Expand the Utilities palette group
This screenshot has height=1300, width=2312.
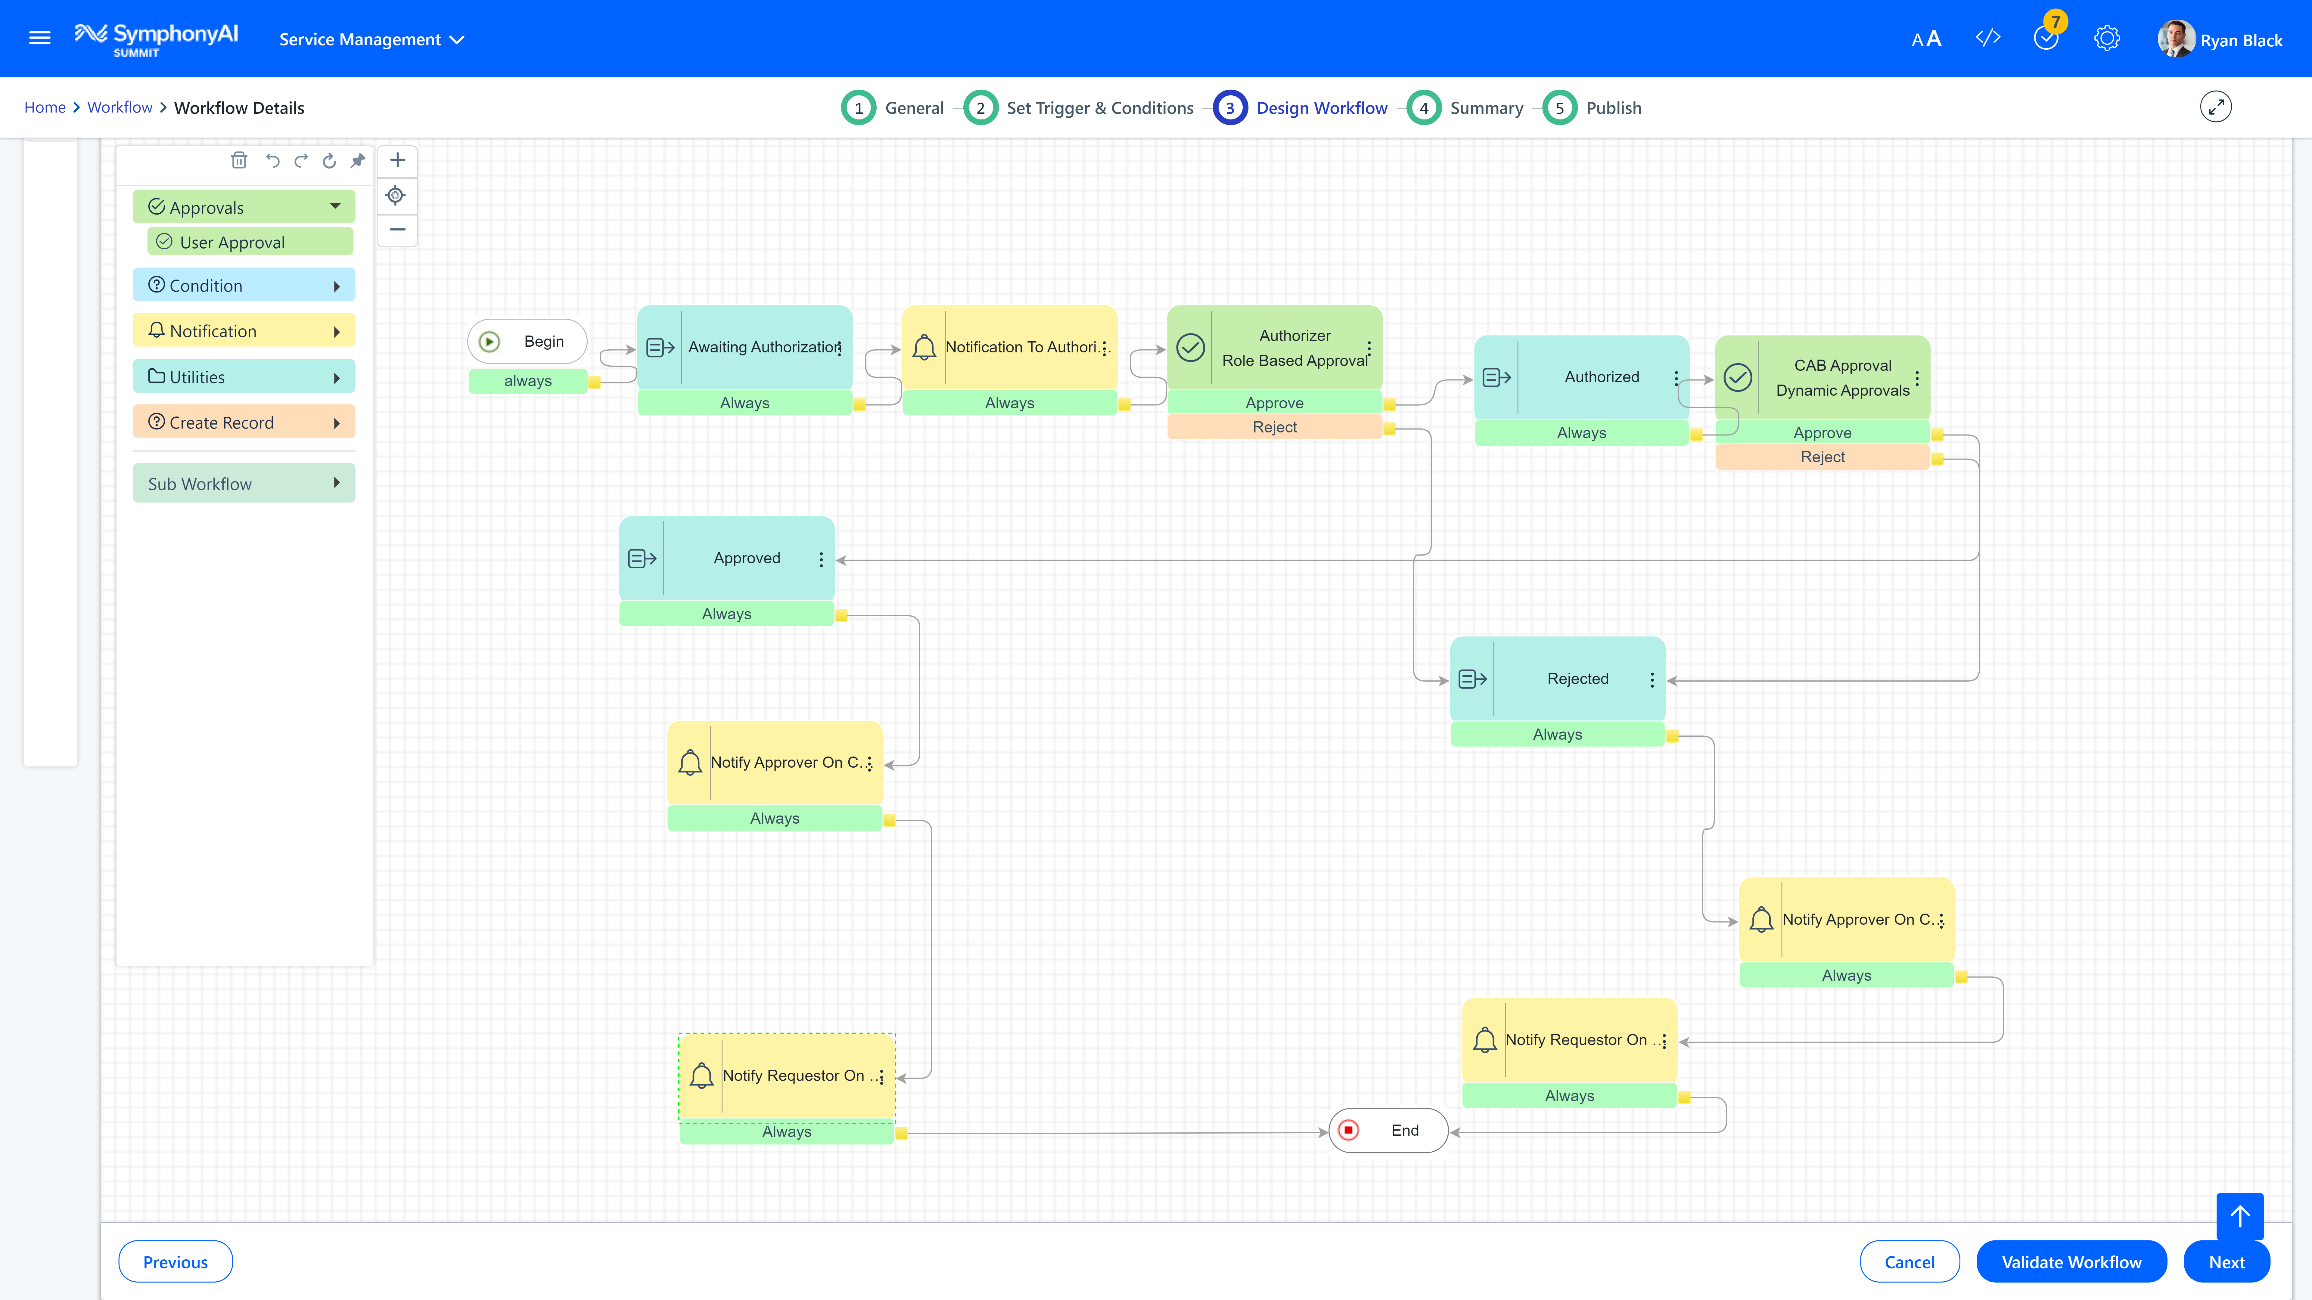coord(244,377)
